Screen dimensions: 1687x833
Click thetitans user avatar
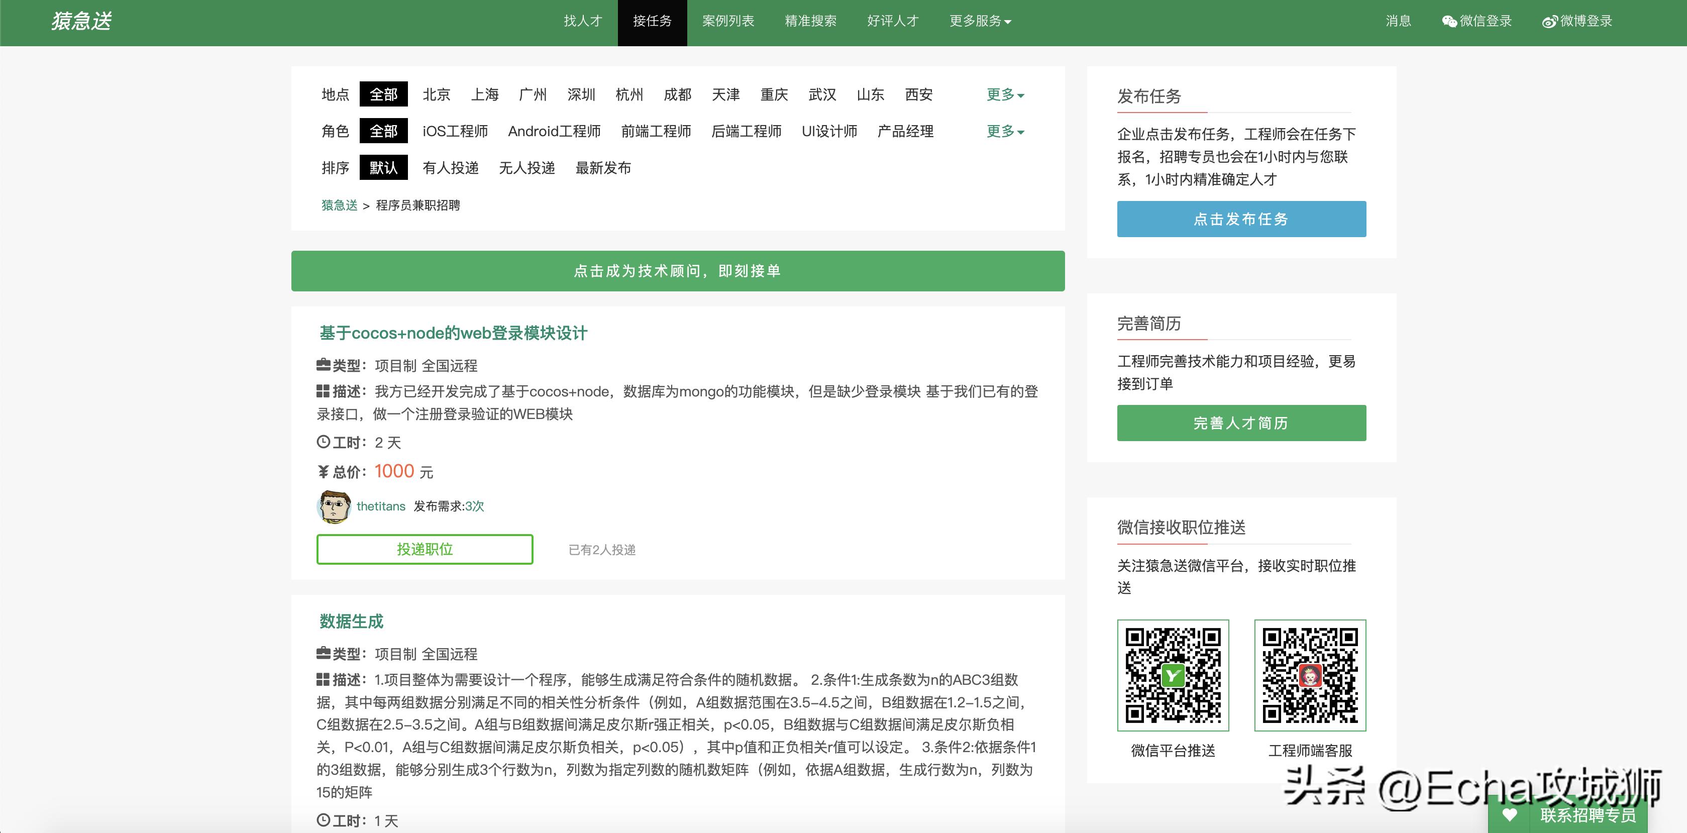(334, 506)
